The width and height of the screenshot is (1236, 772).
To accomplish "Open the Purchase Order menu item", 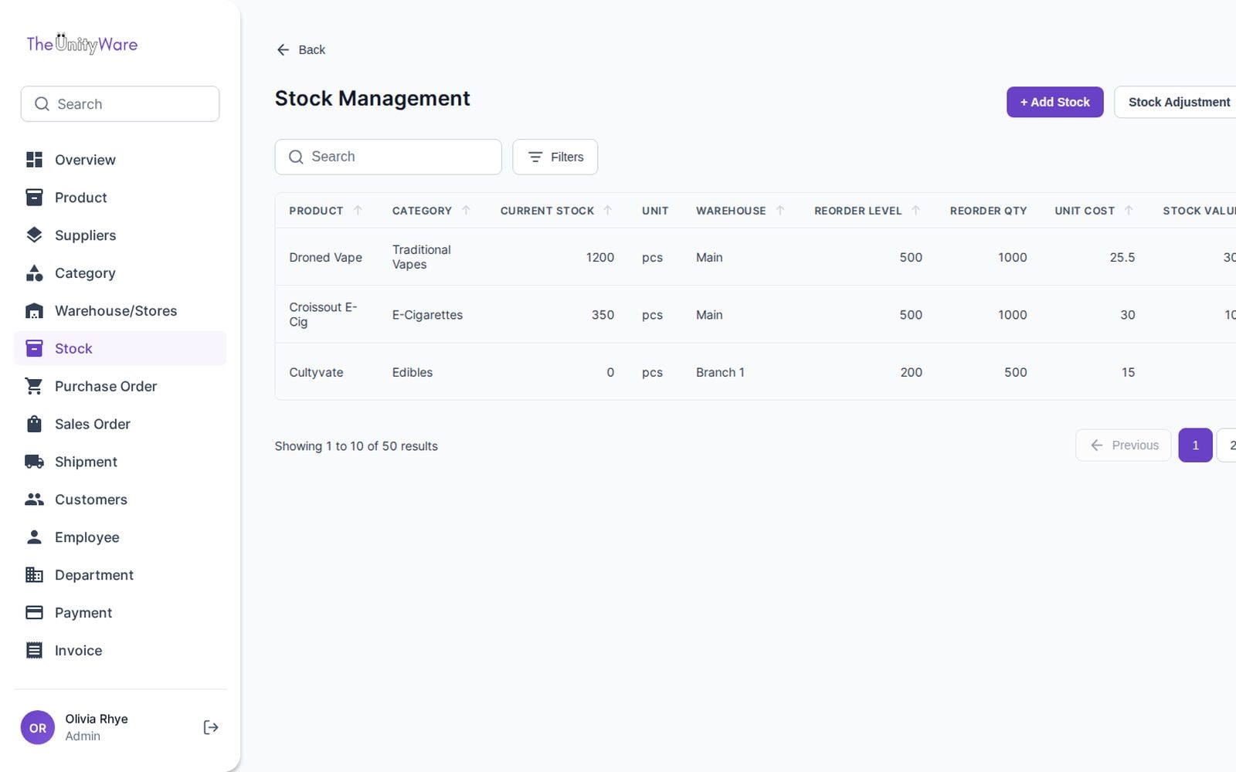I will pyautogui.click(x=120, y=386).
